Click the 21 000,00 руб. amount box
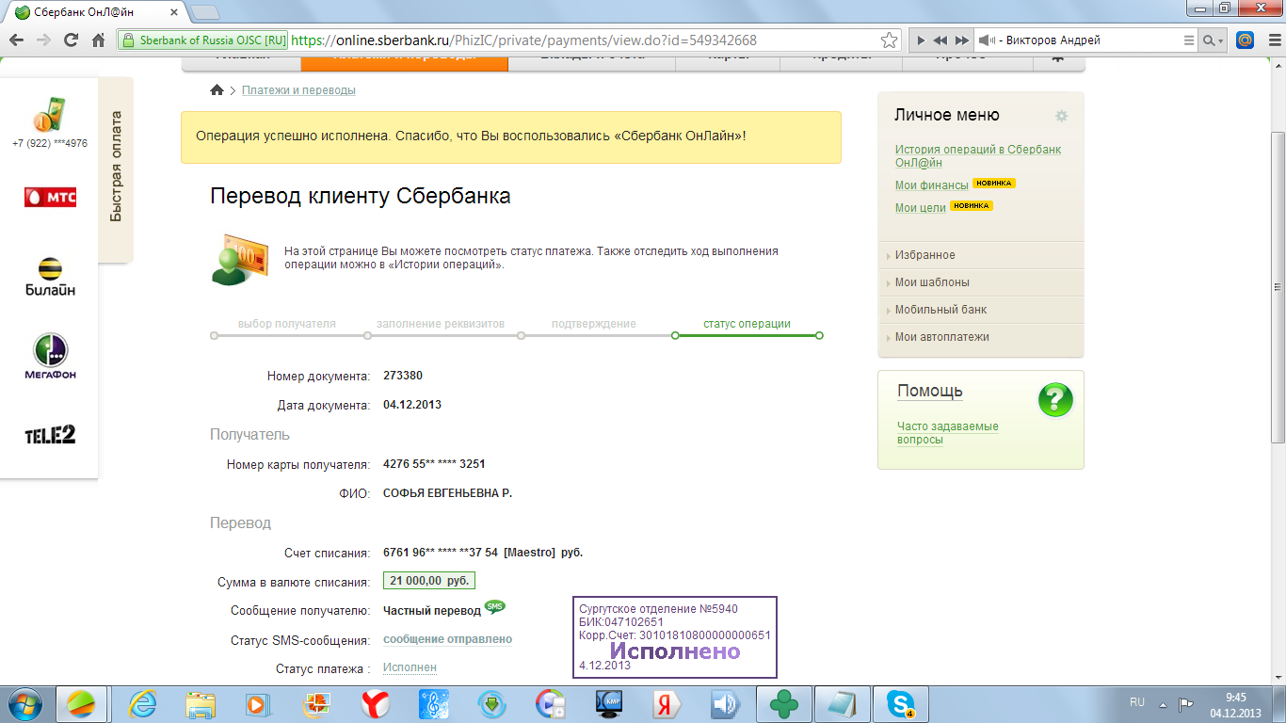The width and height of the screenshot is (1286, 723). click(x=428, y=581)
